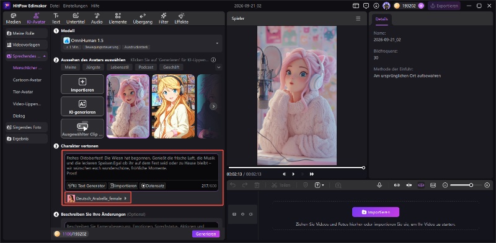Start voice recording with the microphone icon

tap(379, 185)
